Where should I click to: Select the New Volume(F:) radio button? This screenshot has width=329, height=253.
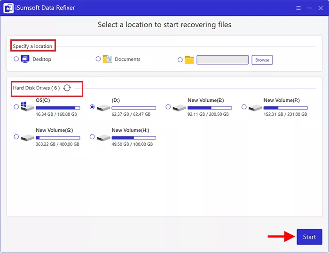pos(244,107)
